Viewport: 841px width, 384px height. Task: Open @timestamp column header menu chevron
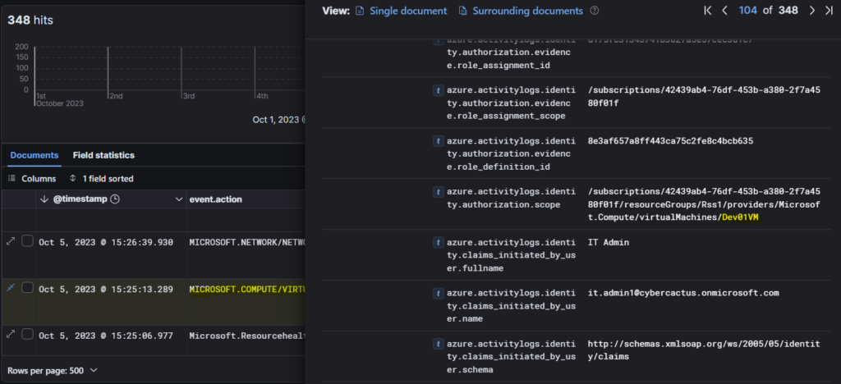[x=179, y=199]
